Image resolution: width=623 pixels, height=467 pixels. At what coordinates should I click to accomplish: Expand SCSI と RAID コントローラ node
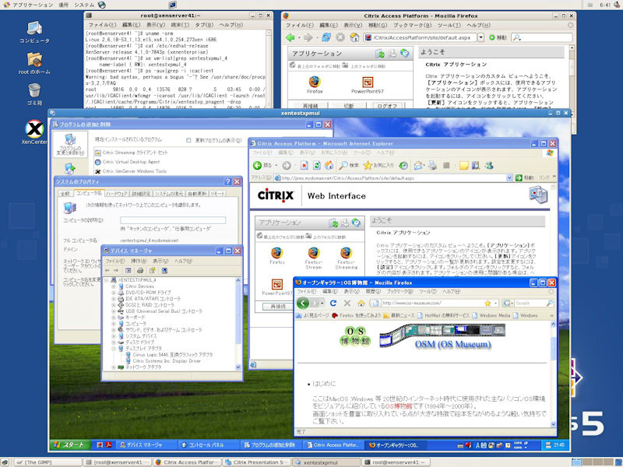point(114,305)
